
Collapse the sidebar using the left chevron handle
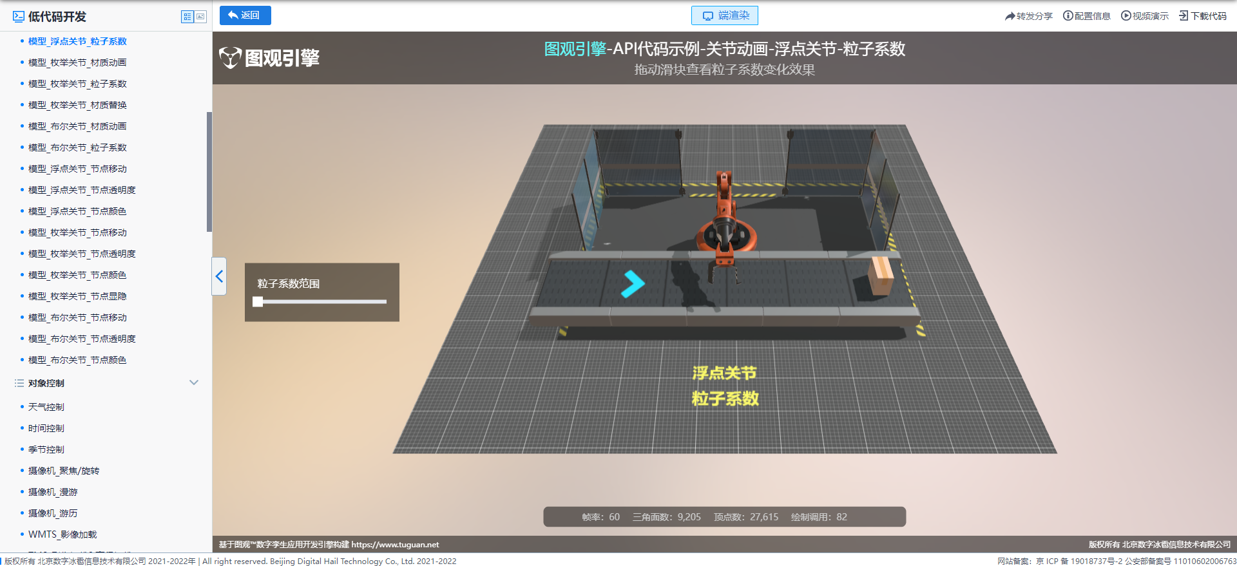click(x=219, y=276)
